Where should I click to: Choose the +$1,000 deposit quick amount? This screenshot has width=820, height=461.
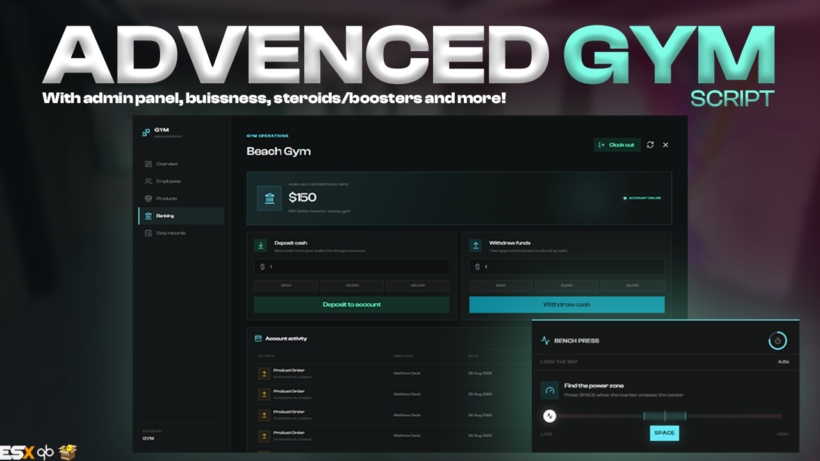pos(352,286)
